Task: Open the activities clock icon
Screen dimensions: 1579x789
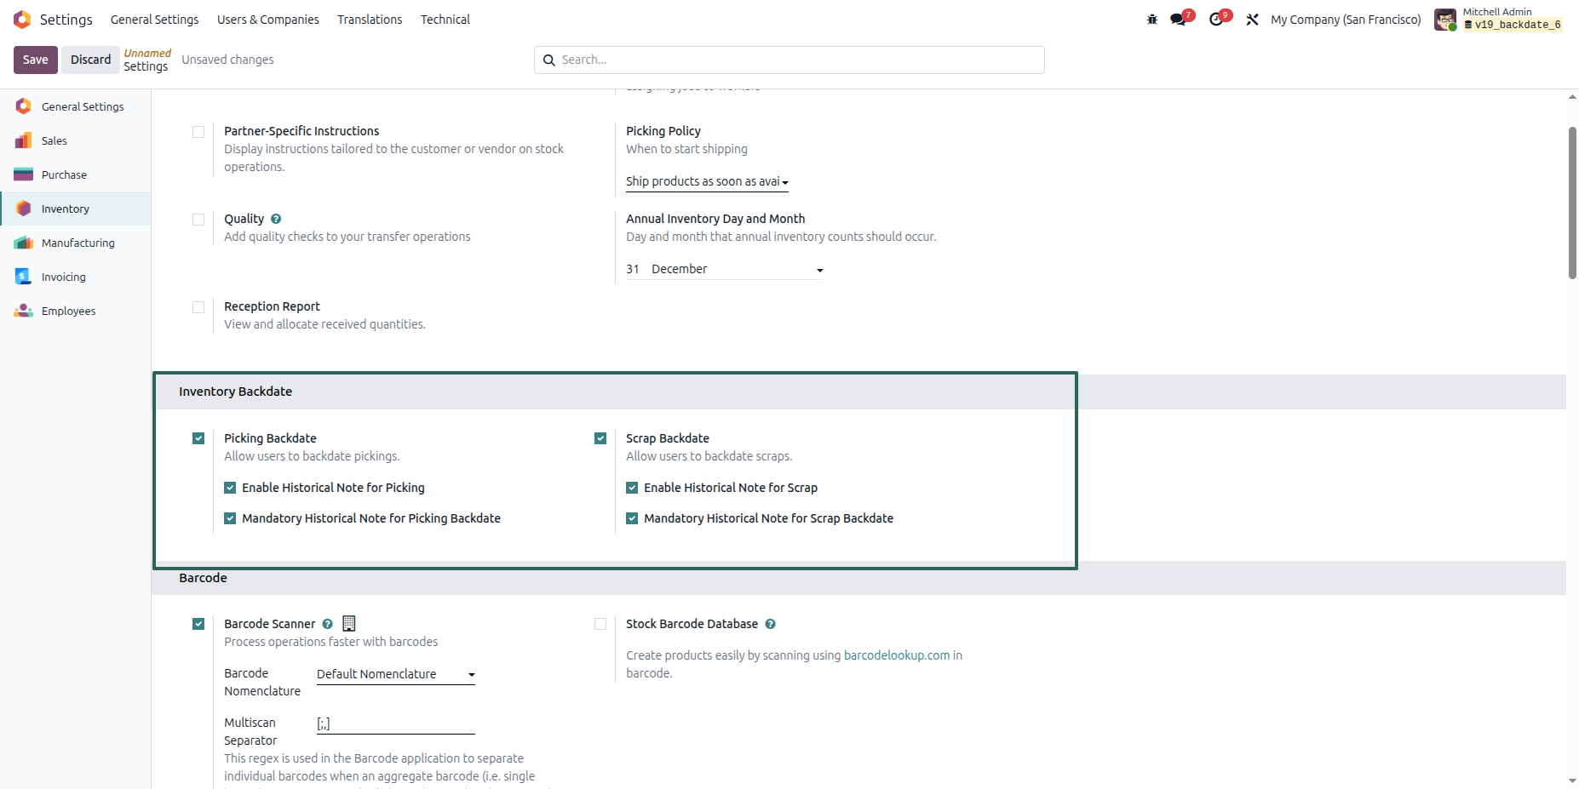Action: [x=1218, y=19]
